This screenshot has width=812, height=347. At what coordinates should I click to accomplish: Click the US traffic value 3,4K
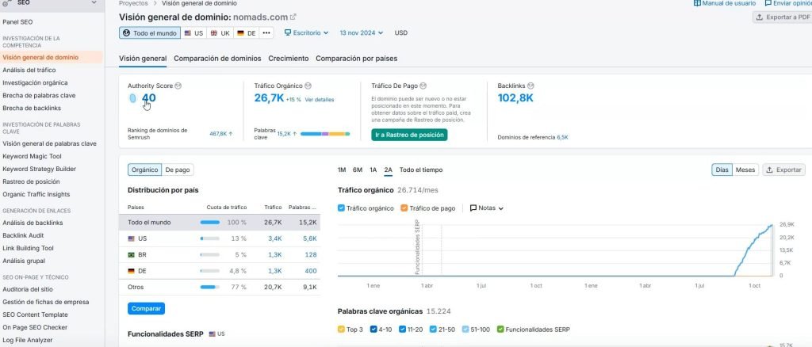tap(275, 239)
